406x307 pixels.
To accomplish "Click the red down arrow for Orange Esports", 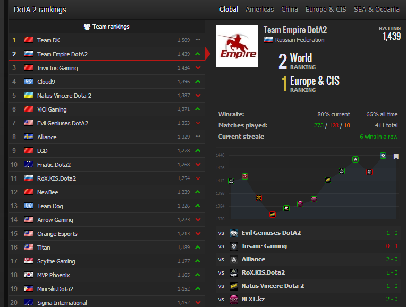I will 198,234.
